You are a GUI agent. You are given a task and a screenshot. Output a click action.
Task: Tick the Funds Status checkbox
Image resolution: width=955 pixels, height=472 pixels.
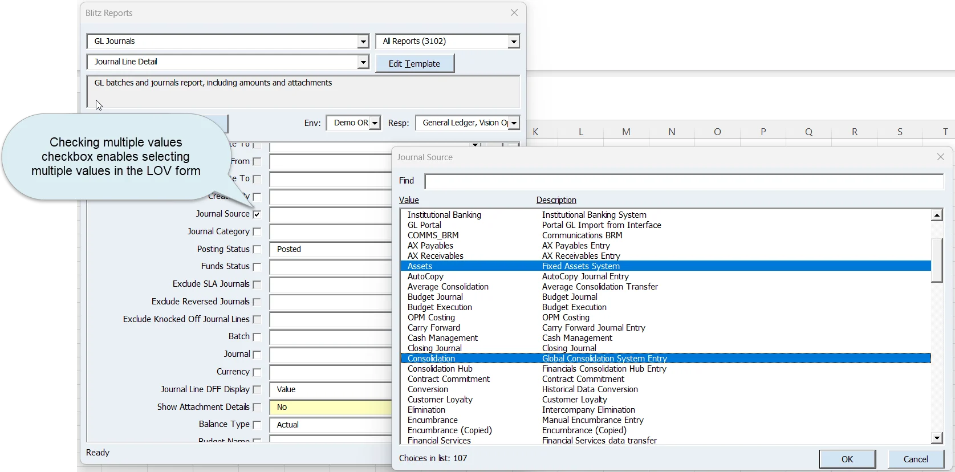(257, 267)
